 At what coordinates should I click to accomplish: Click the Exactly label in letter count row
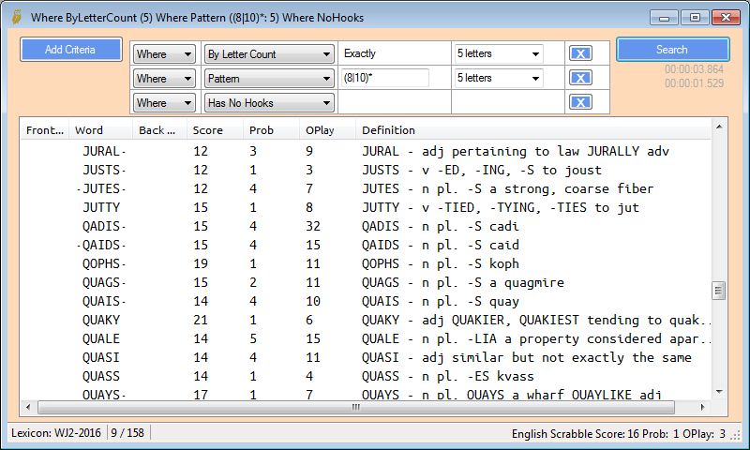(360, 53)
